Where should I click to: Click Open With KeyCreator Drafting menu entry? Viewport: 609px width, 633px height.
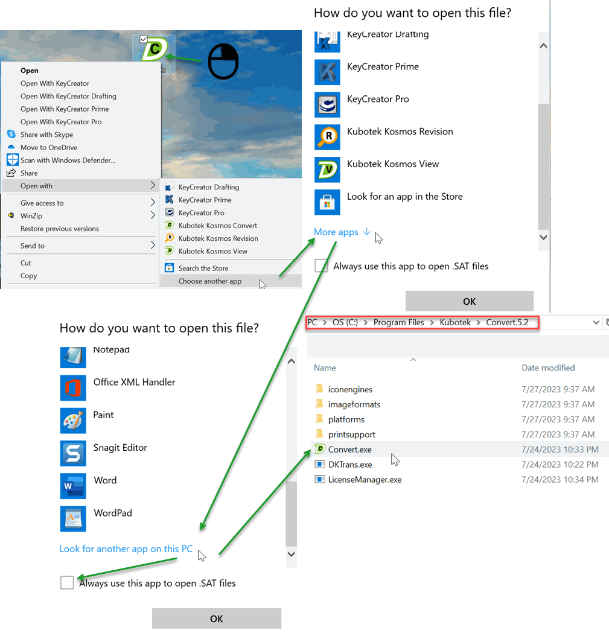tap(68, 96)
